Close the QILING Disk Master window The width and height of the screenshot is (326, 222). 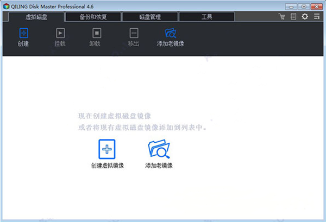click(317, 7)
